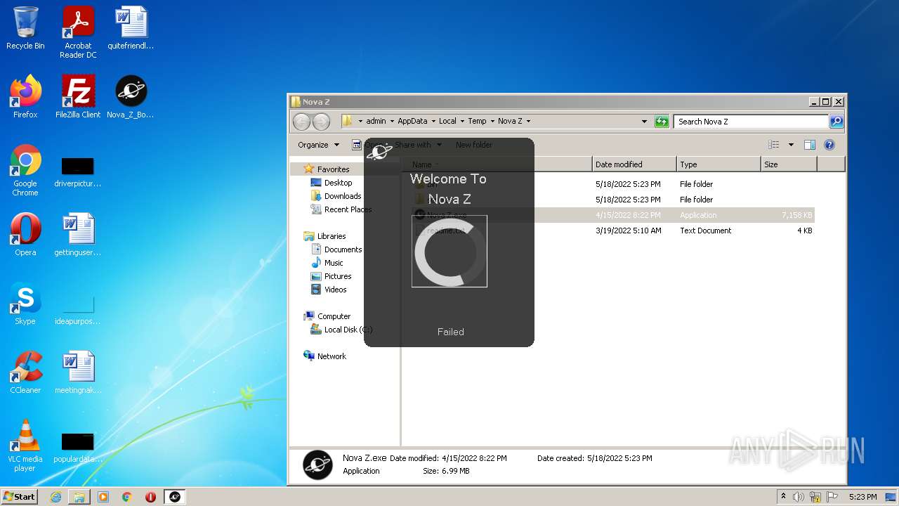Image resolution: width=899 pixels, height=506 pixels.
Task: Toggle the preview pane button
Action: [810, 145]
